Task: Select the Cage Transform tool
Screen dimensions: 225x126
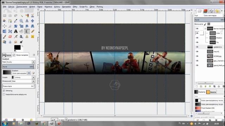Action: [10, 31]
